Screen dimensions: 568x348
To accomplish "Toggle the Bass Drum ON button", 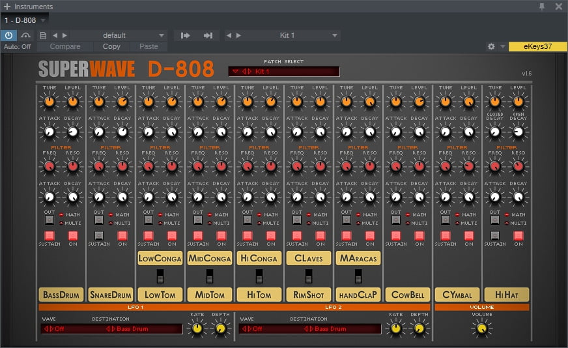I will pyautogui.click(x=73, y=235).
